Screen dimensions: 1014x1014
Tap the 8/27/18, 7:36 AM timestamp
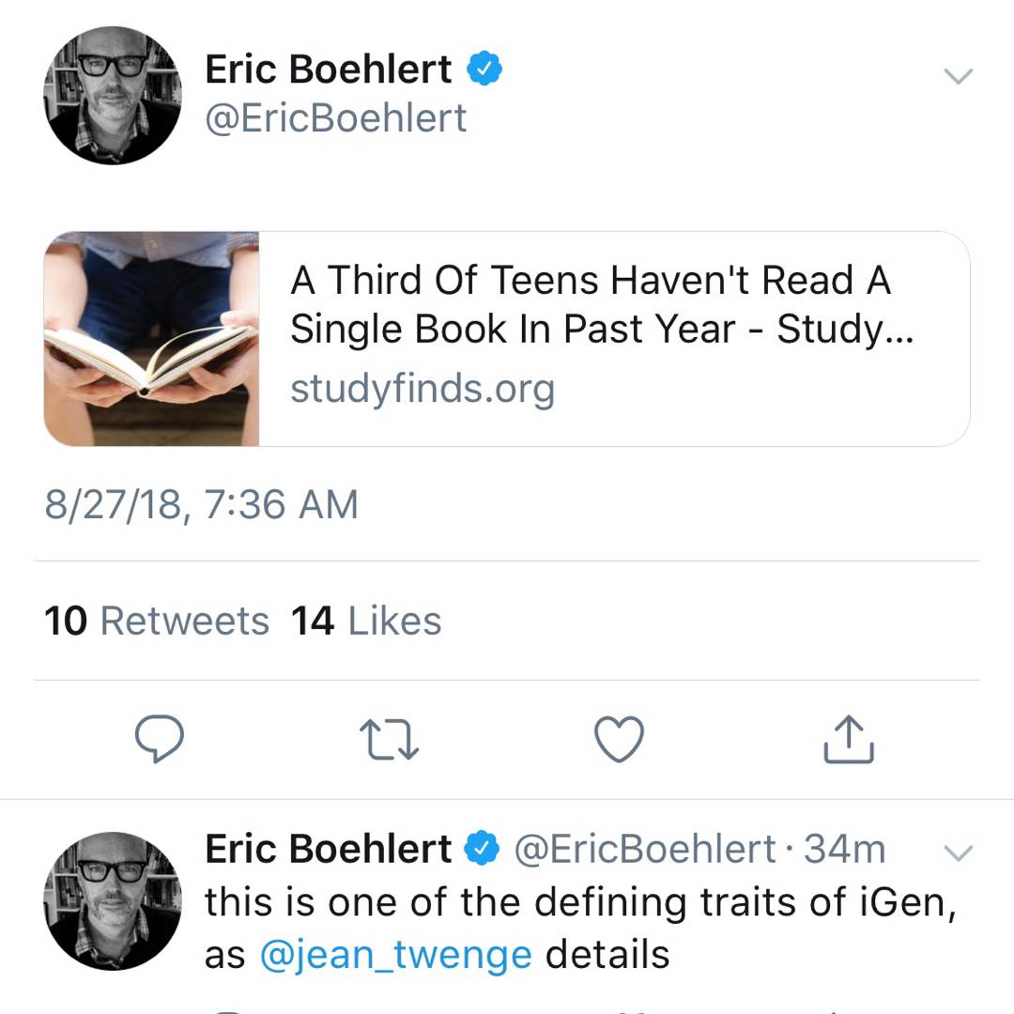(x=201, y=505)
